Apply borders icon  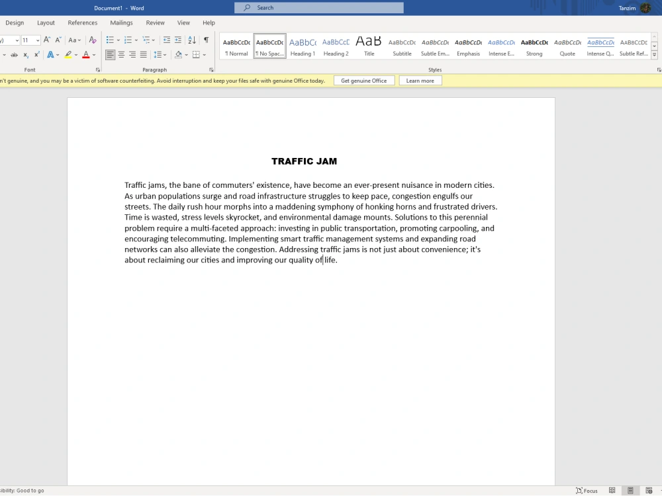pos(196,55)
